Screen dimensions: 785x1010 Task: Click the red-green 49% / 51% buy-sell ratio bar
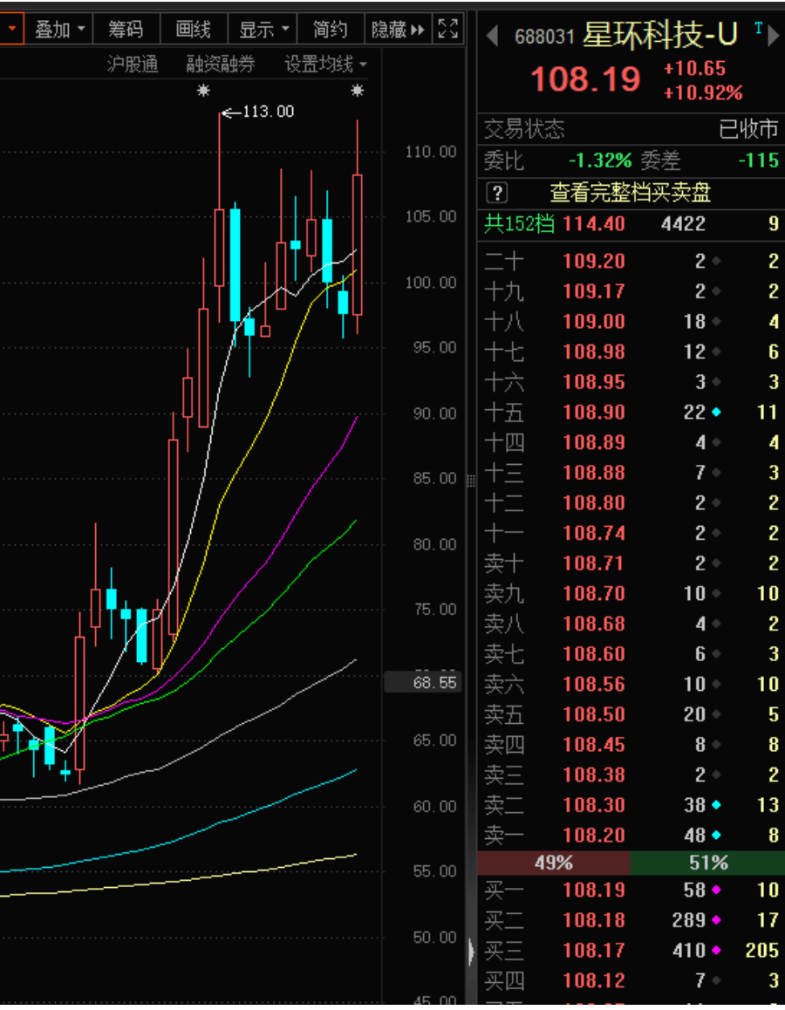point(631,863)
